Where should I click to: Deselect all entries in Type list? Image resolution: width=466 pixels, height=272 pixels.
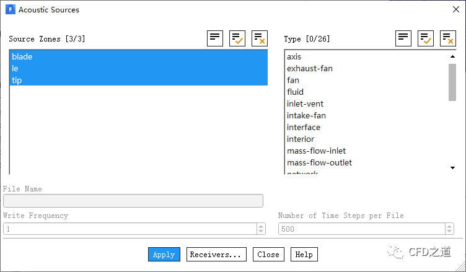coord(448,38)
